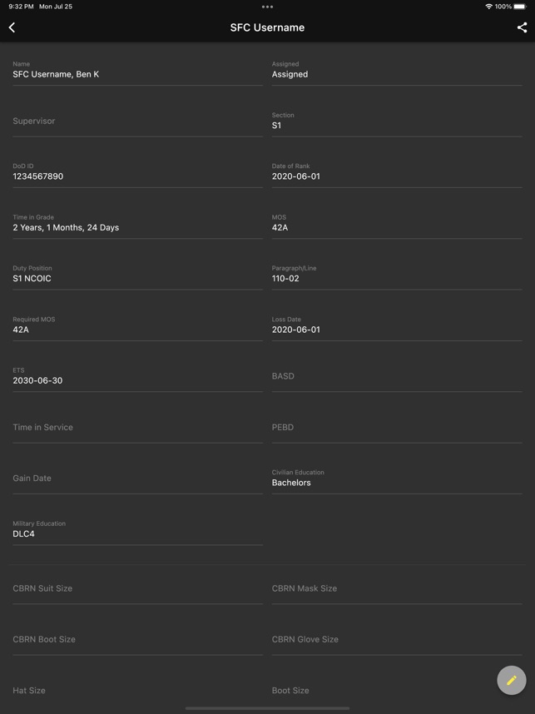Open the Assigned status field
The width and height of the screenshot is (535, 714).
[397, 72]
